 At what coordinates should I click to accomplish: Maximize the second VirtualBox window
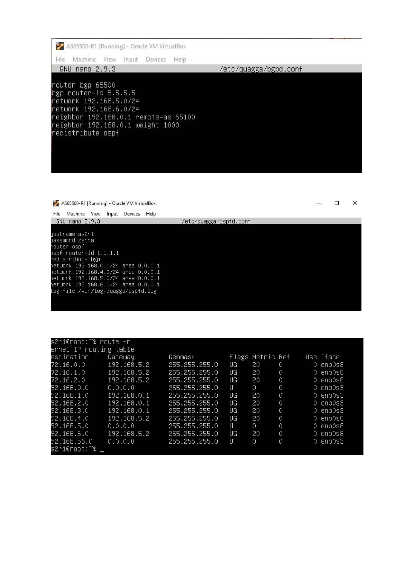pyautogui.click(x=337, y=203)
